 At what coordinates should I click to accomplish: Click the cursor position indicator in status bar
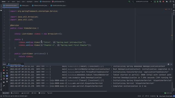tap(139, 96)
